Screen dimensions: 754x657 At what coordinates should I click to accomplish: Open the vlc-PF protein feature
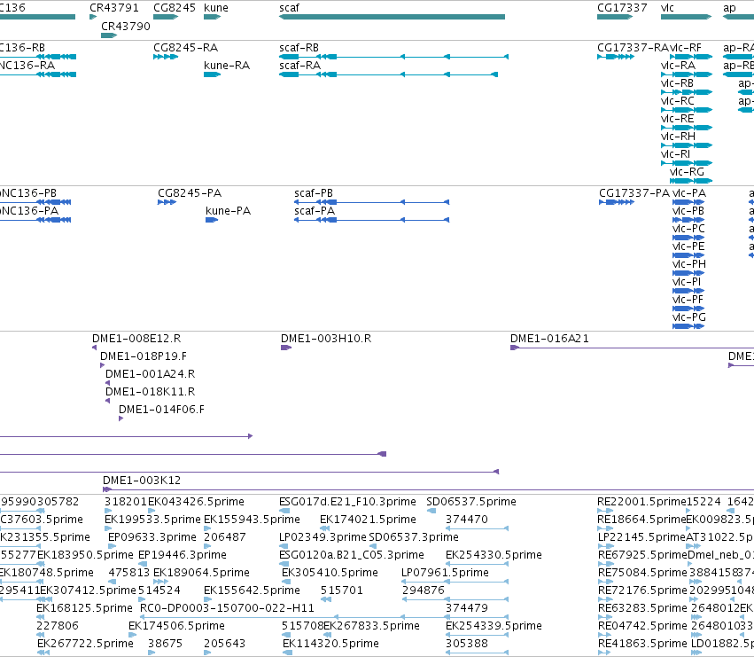(688, 309)
